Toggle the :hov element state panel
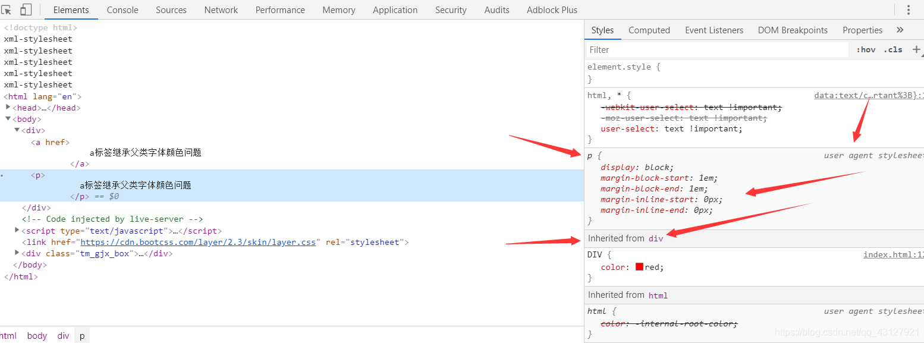The image size is (924, 343). point(866,49)
